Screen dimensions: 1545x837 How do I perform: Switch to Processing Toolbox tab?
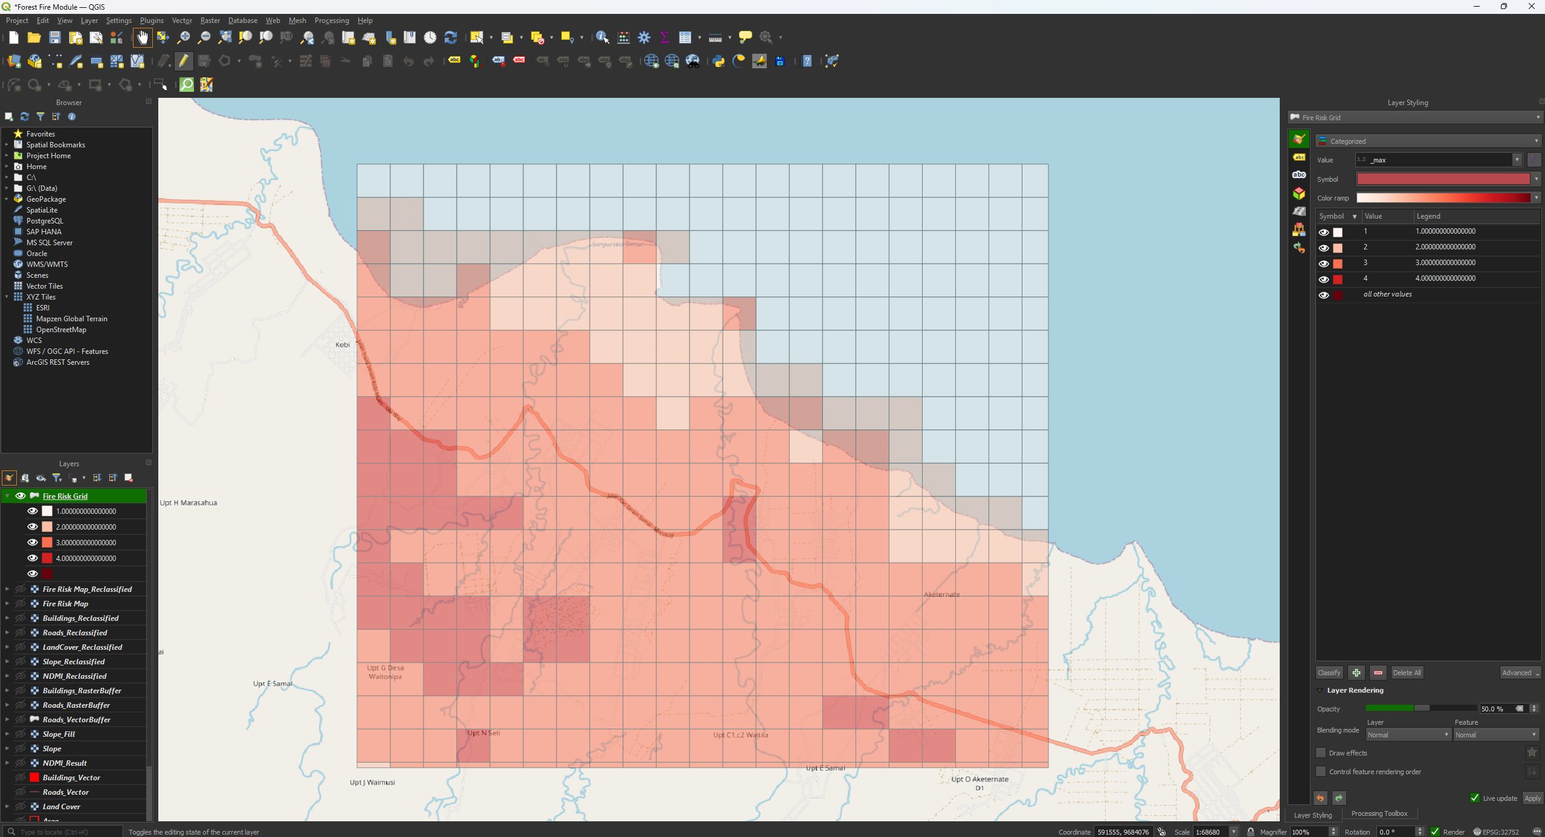pos(1379,813)
